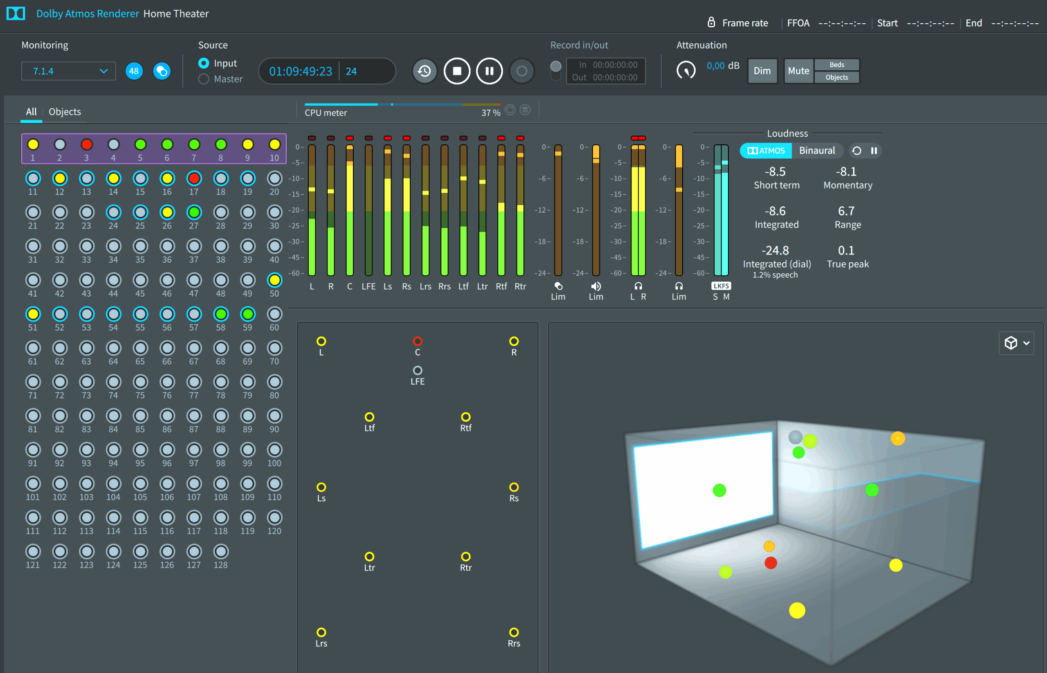Screen dimensions: 1047x673
Task: Pause the loudness measurement
Action: click(873, 151)
